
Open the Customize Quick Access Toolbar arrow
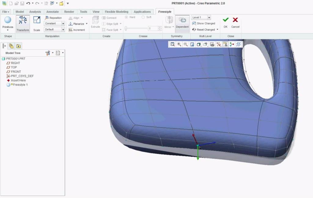pyautogui.click(x=68, y=3)
